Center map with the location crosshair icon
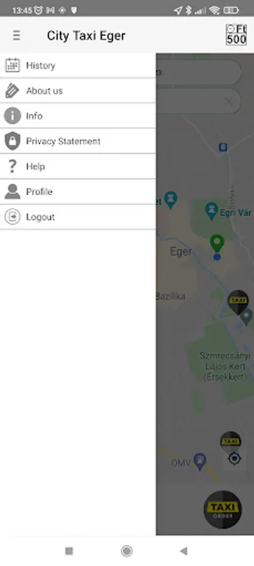254x566 pixels. tap(235, 459)
